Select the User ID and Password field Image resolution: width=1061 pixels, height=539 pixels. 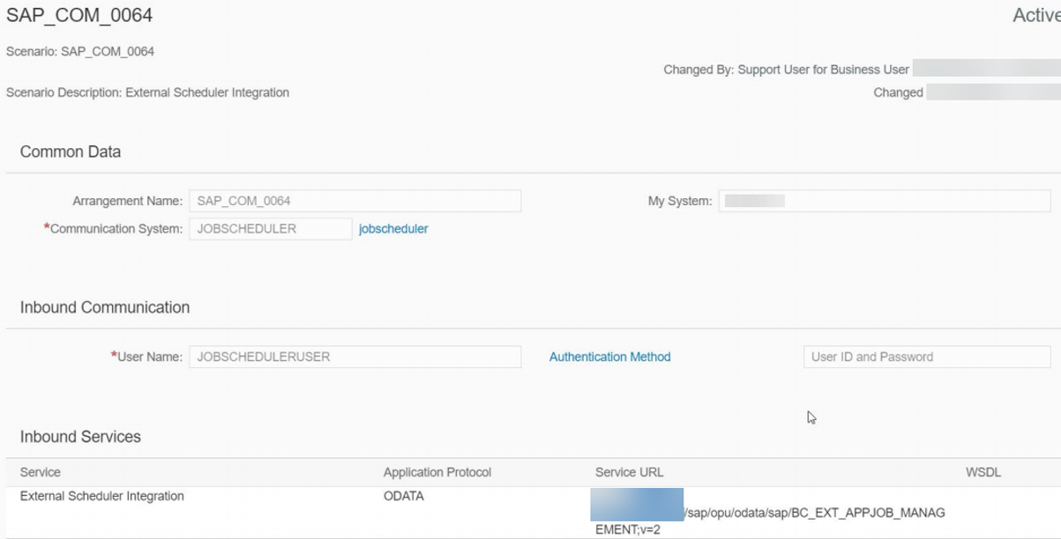click(x=927, y=357)
